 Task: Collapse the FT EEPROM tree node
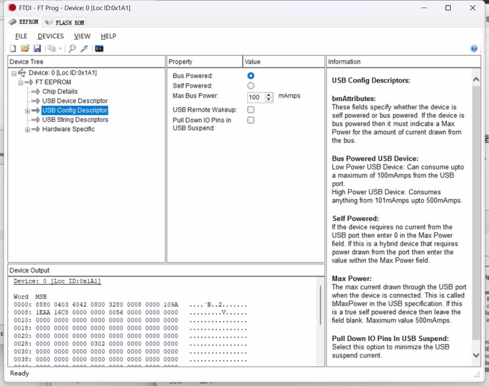(21, 83)
